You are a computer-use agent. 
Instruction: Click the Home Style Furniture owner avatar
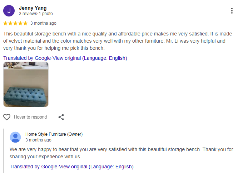pyautogui.click(x=15, y=137)
